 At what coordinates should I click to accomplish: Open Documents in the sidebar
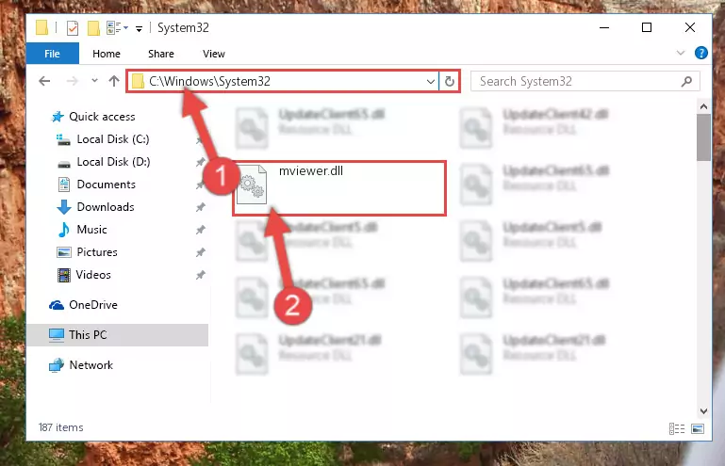(96, 185)
